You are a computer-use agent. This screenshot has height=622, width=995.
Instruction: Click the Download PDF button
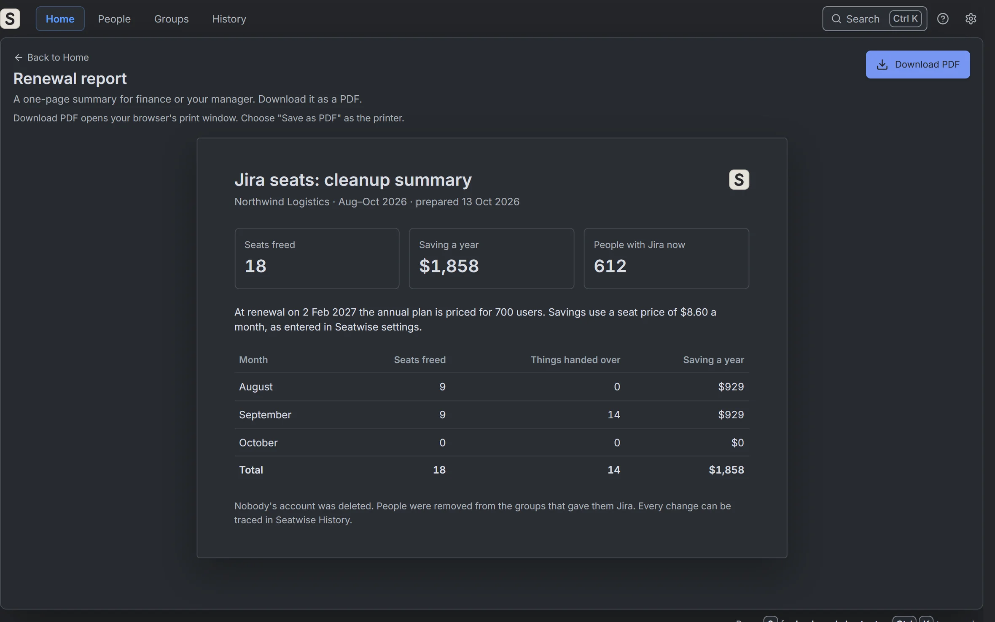click(917, 65)
